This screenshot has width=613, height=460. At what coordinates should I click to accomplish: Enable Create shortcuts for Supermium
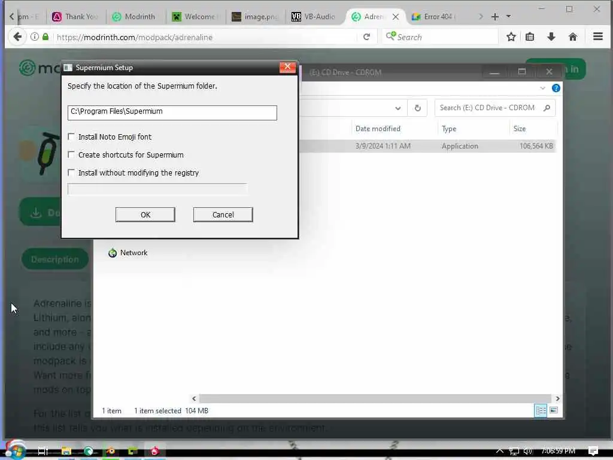coord(71,155)
